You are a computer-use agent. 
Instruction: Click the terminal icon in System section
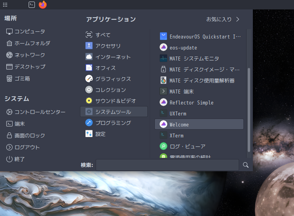(9, 124)
